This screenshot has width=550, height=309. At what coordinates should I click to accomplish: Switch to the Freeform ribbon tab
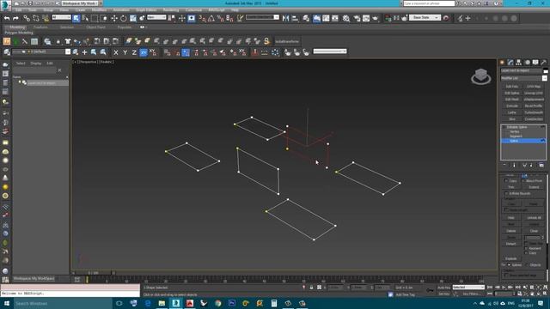[40, 27]
